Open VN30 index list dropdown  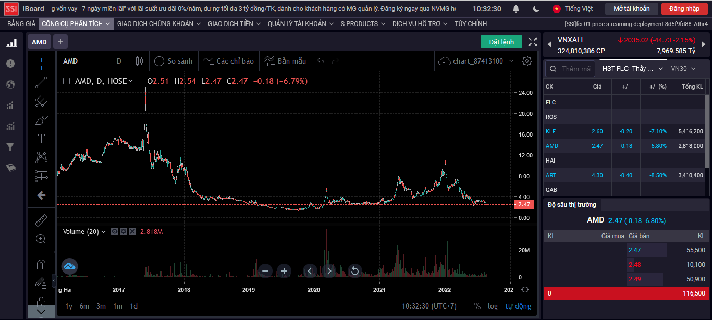tap(684, 68)
